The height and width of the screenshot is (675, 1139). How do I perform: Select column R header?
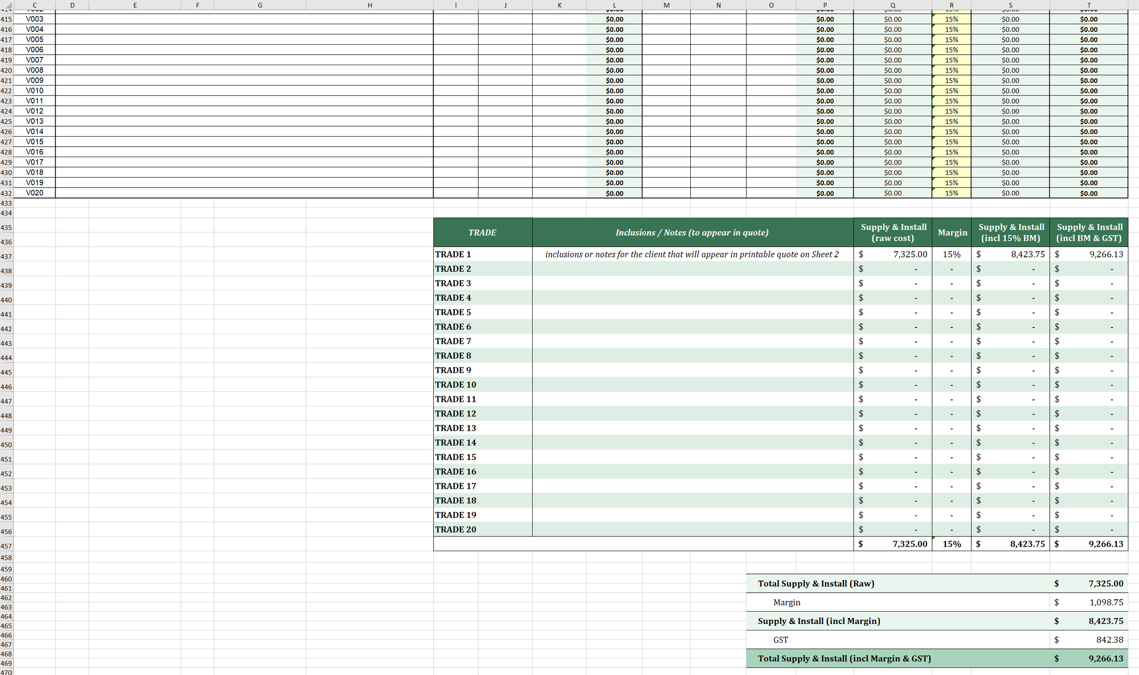point(951,5)
